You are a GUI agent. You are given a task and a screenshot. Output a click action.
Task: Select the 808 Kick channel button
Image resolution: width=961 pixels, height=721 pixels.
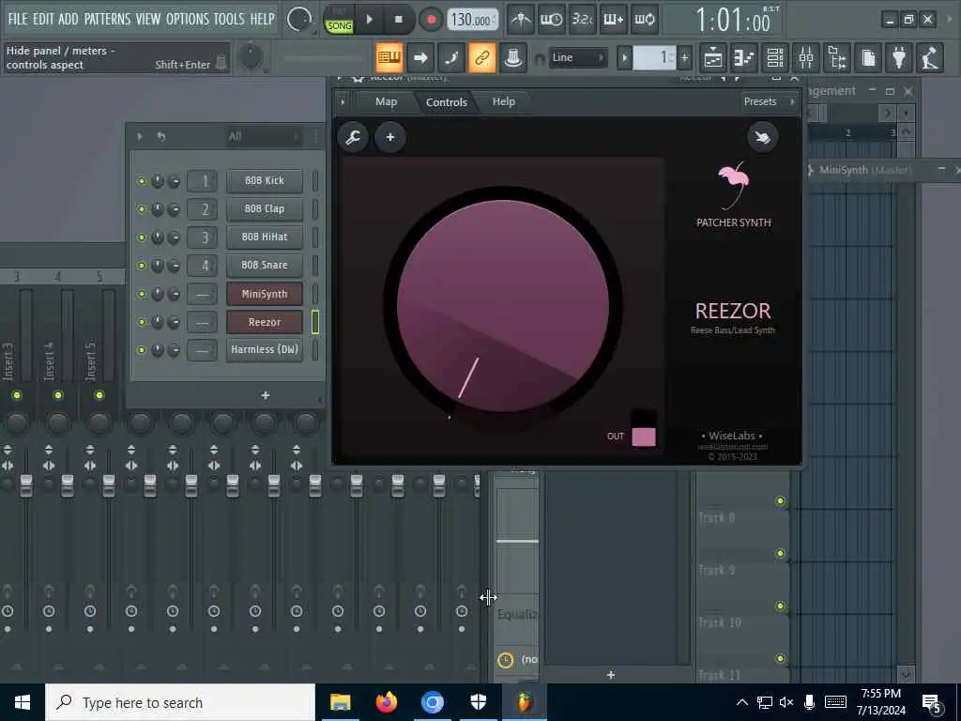(265, 181)
